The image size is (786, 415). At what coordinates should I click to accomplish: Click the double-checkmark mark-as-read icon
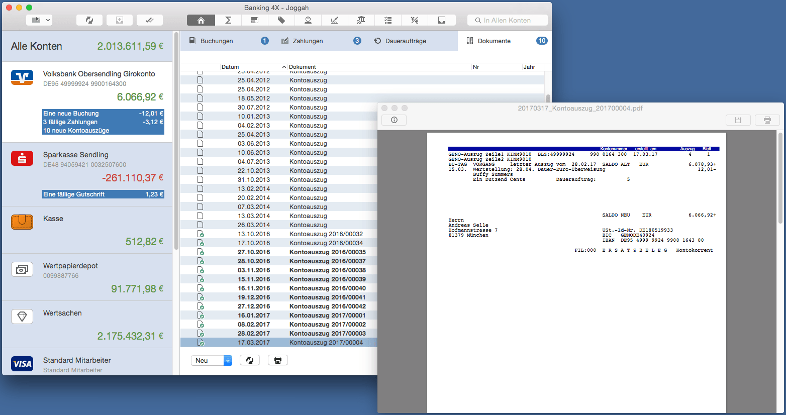point(150,20)
